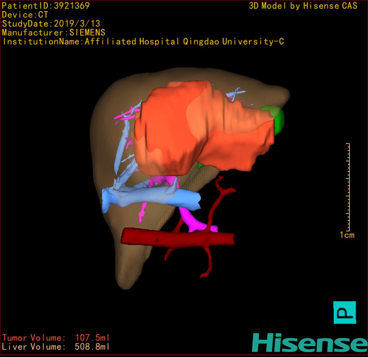Screen dimensions: 368x357
Task: Click the light blue portal vein trunk
Action: click(151, 197)
